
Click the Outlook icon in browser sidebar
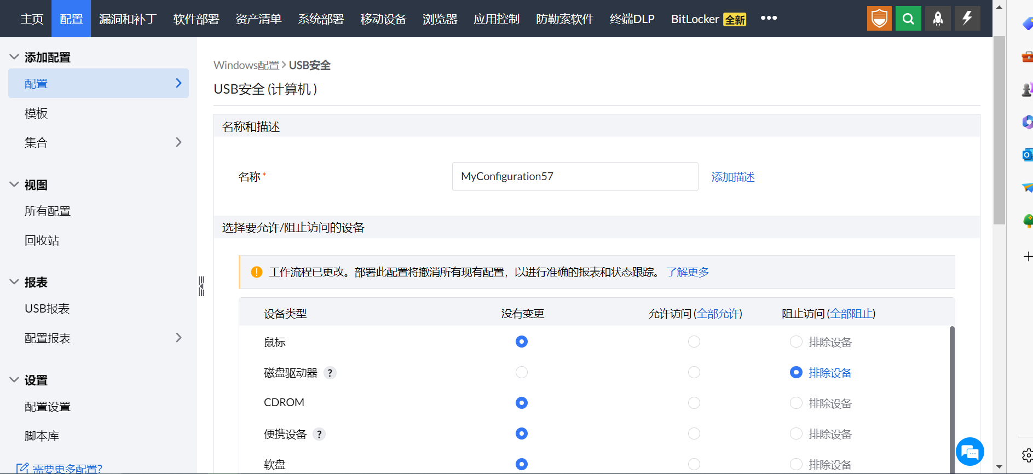(1028, 155)
